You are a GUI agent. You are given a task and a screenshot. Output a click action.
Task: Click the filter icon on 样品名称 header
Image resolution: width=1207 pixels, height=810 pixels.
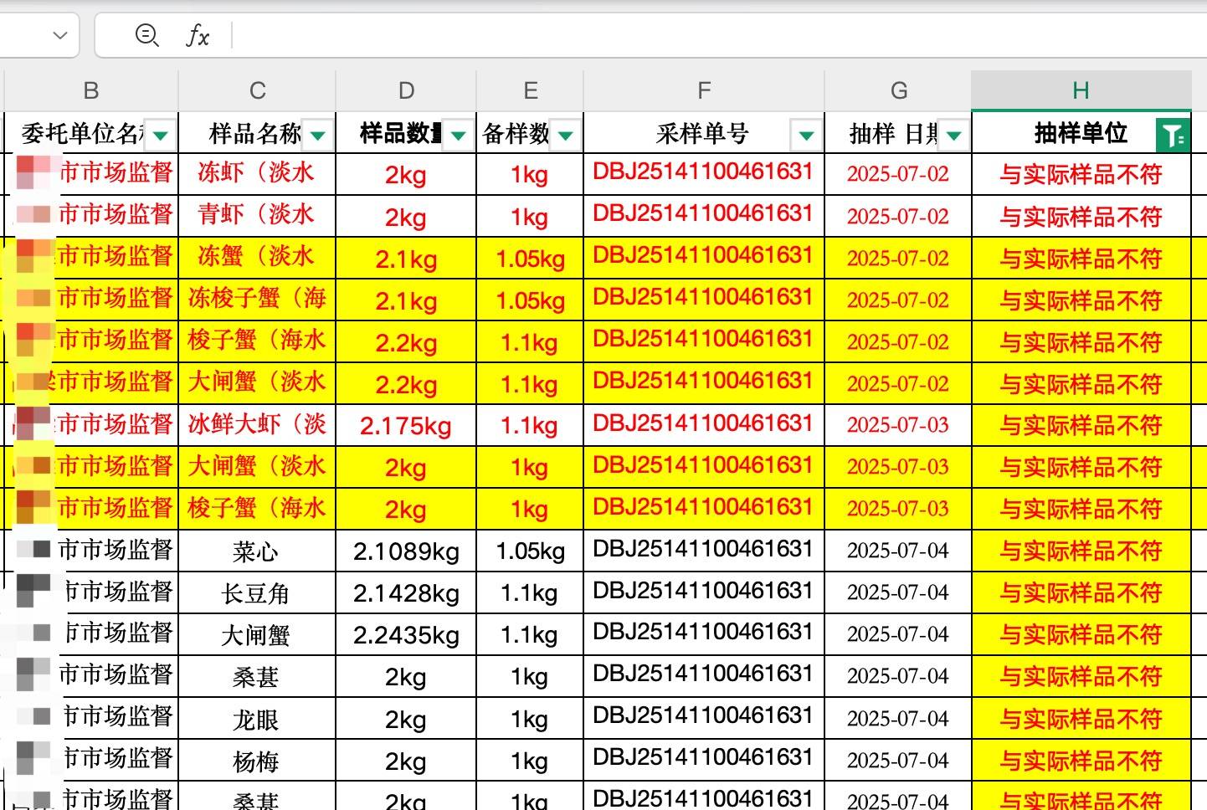[316, 133]
